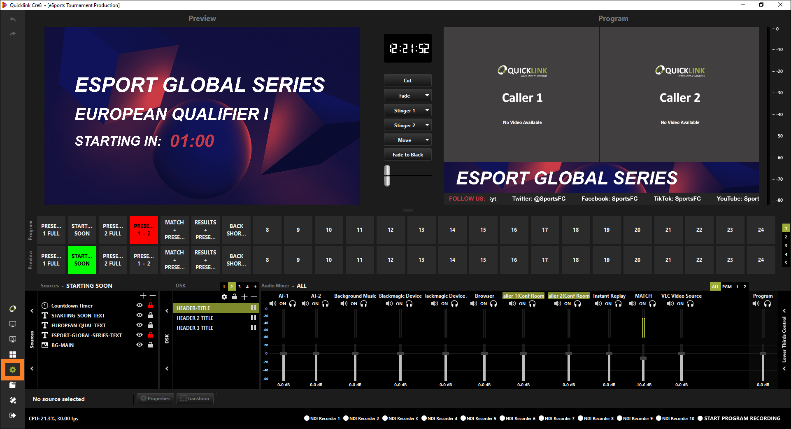Click the exit icon in left sidebar
791x429 pixels.
[13, 415]
